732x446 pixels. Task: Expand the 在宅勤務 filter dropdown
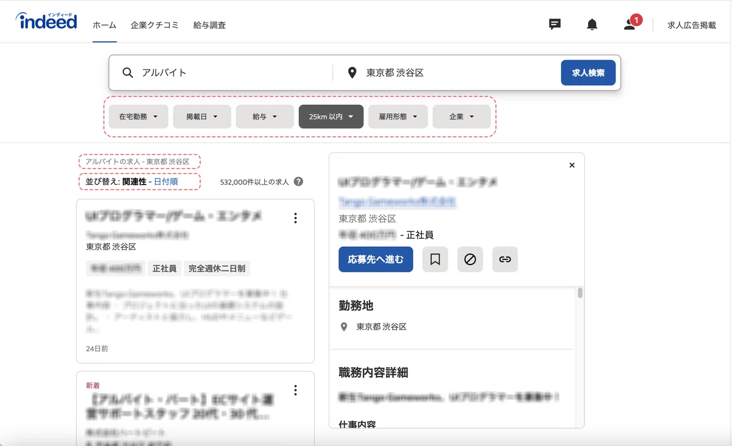tap(138, 116)
